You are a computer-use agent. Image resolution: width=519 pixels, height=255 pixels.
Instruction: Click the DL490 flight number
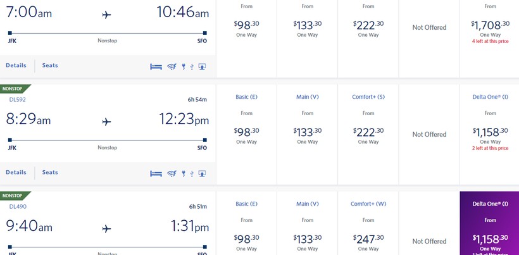18,206
